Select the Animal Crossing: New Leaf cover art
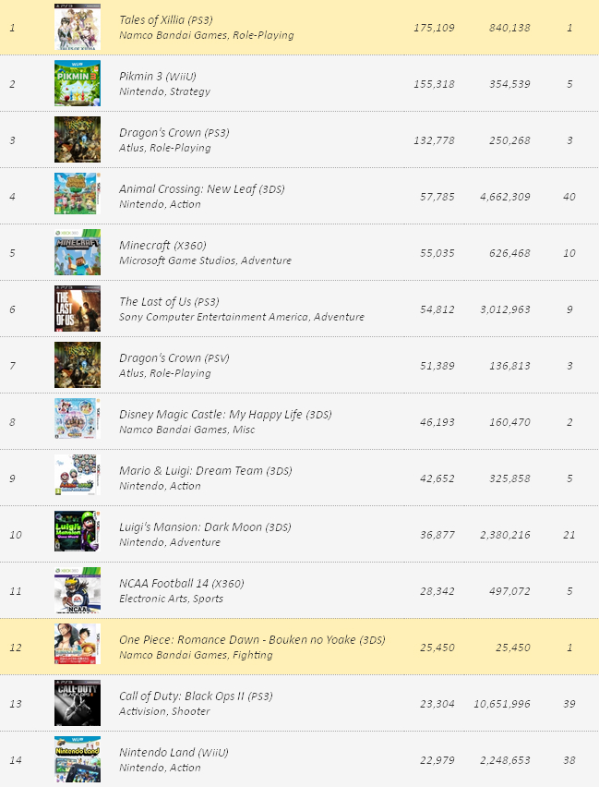This screenshot has width=599, height=787. 78,196
